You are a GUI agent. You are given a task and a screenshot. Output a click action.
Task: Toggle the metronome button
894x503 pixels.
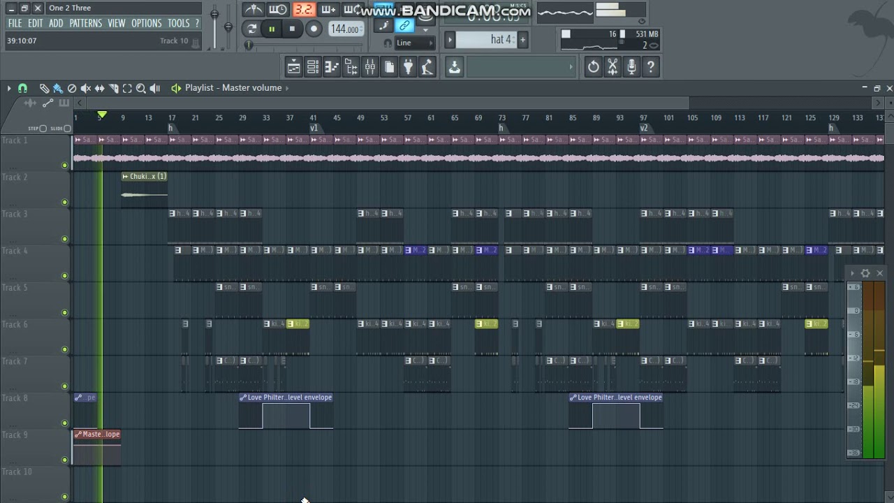tap(254, 9)
